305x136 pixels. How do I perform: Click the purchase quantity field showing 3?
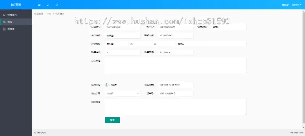tap(123, 52)
